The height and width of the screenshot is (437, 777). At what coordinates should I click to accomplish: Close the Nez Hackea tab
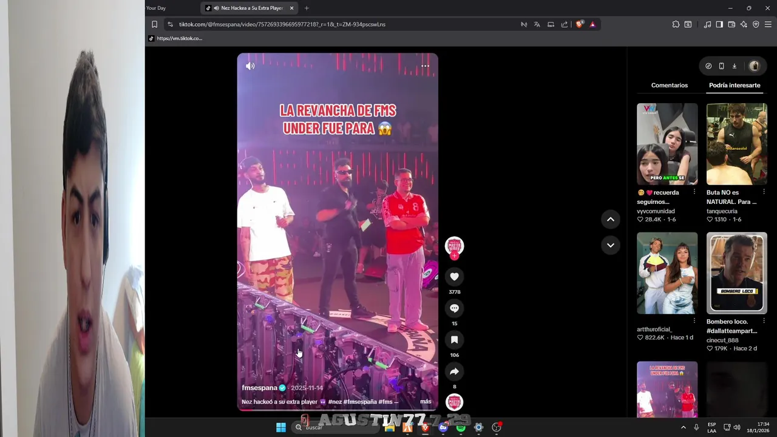point(291,8)
